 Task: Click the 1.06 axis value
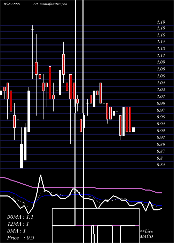(161, 76)
